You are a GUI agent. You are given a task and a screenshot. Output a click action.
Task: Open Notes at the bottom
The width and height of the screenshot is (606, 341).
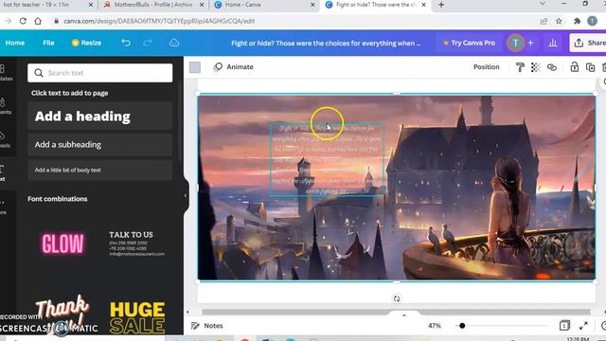click(207, 326)
